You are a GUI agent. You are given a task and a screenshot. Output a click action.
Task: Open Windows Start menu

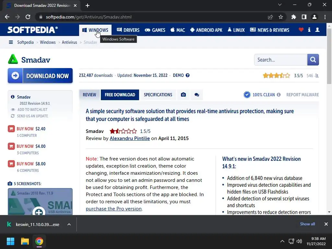(x=10, y=241)
